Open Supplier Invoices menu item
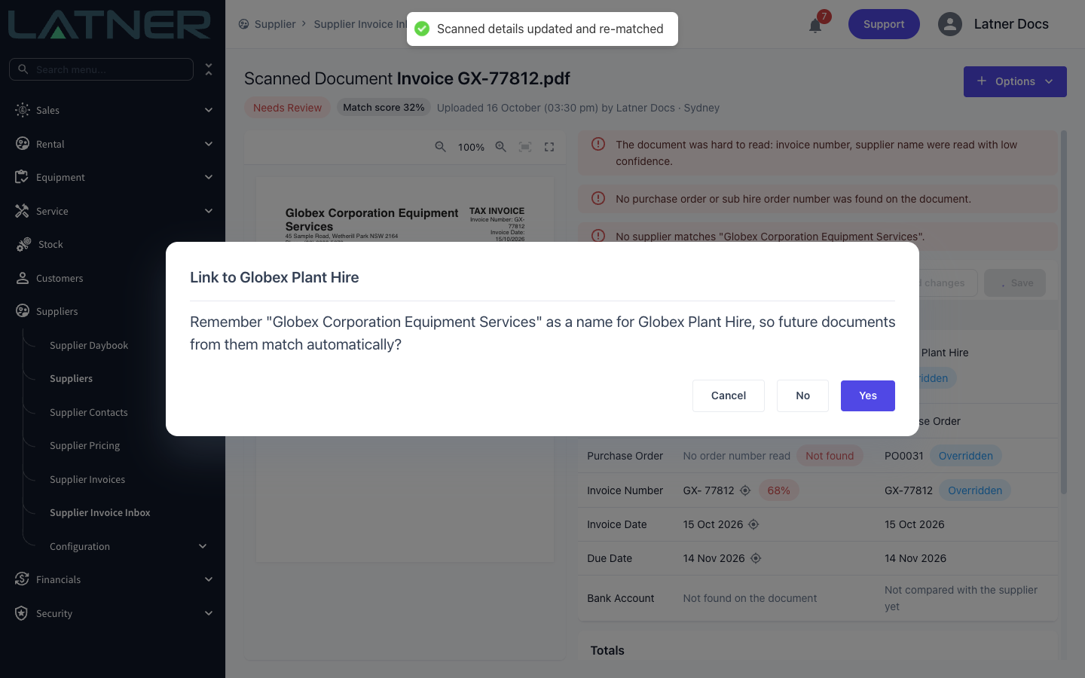1085x678 pixels. tap(87, 479)
